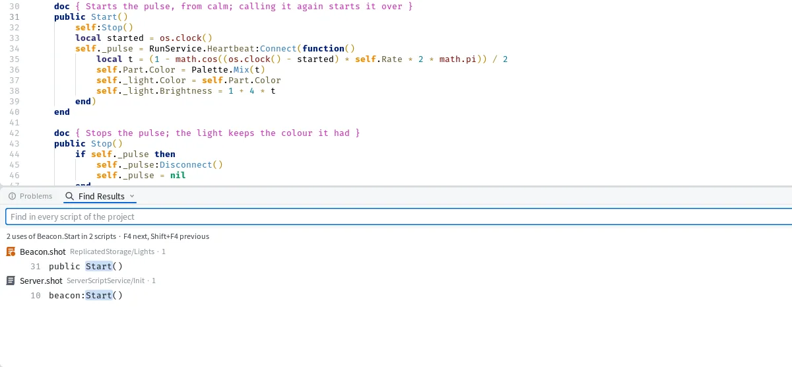Select the Find Results tab

[x=100, y=196]
